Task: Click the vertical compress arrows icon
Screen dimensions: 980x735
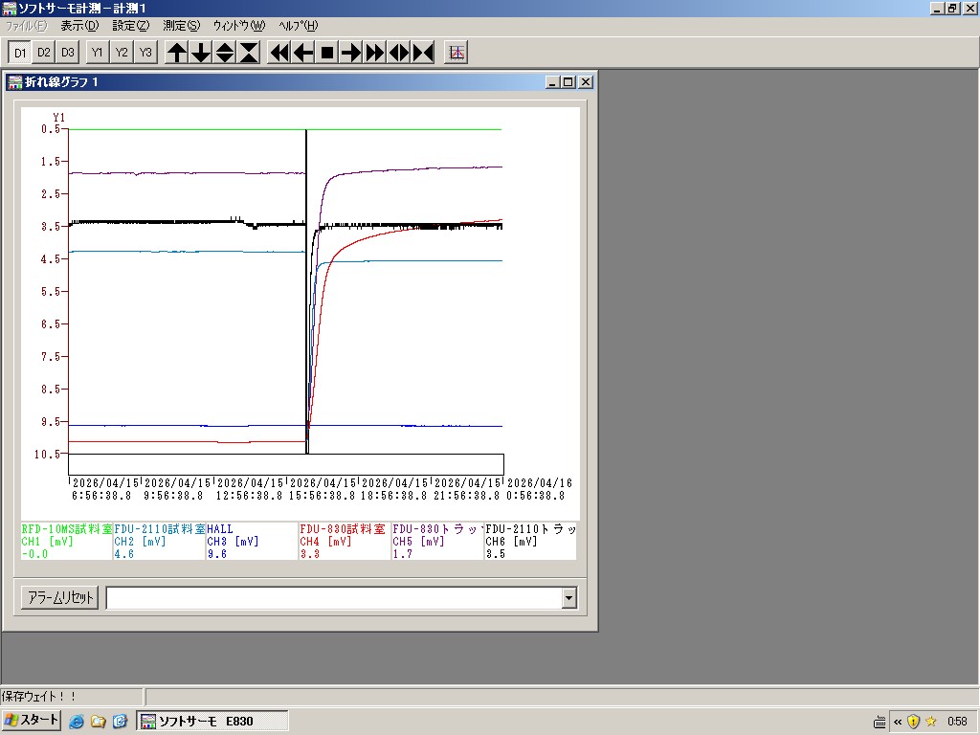Action: pyautogui.click(x=249, y=53)
